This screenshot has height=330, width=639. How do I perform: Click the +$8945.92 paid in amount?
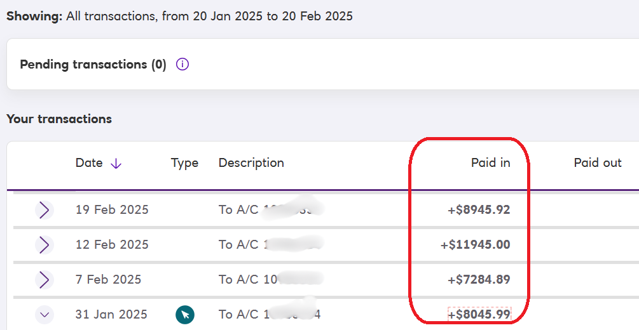point(479,210)
